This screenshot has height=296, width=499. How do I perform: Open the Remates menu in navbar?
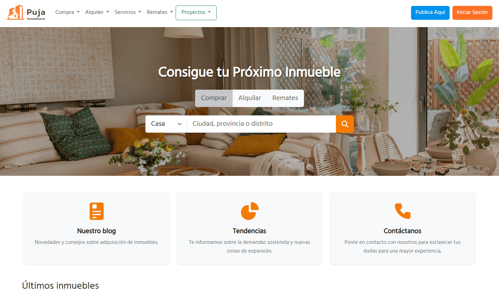click(160, 12)
